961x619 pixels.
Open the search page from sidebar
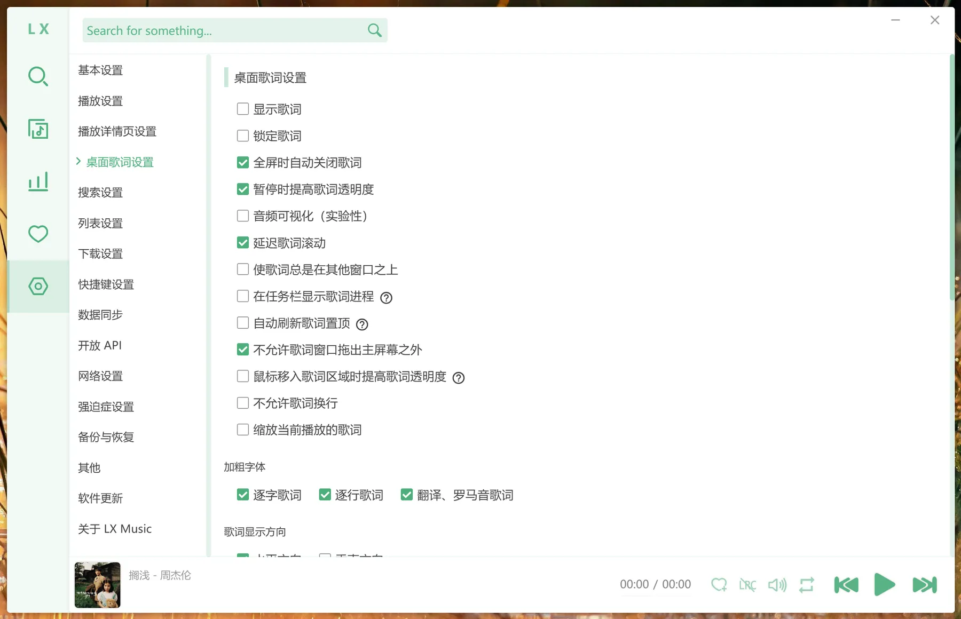38,76
